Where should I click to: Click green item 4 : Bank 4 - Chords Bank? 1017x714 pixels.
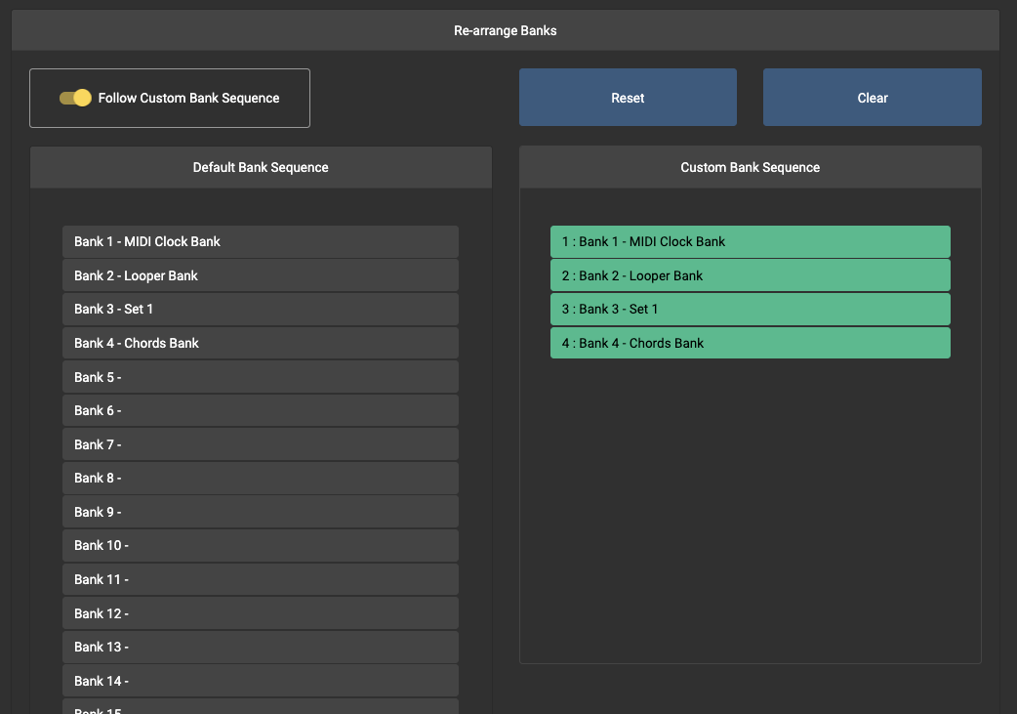click(x=750, y=343)
